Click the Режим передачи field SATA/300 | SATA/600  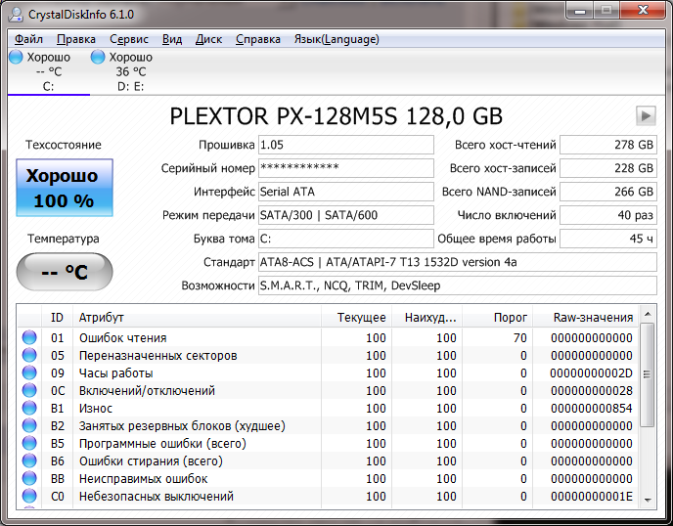346,215
